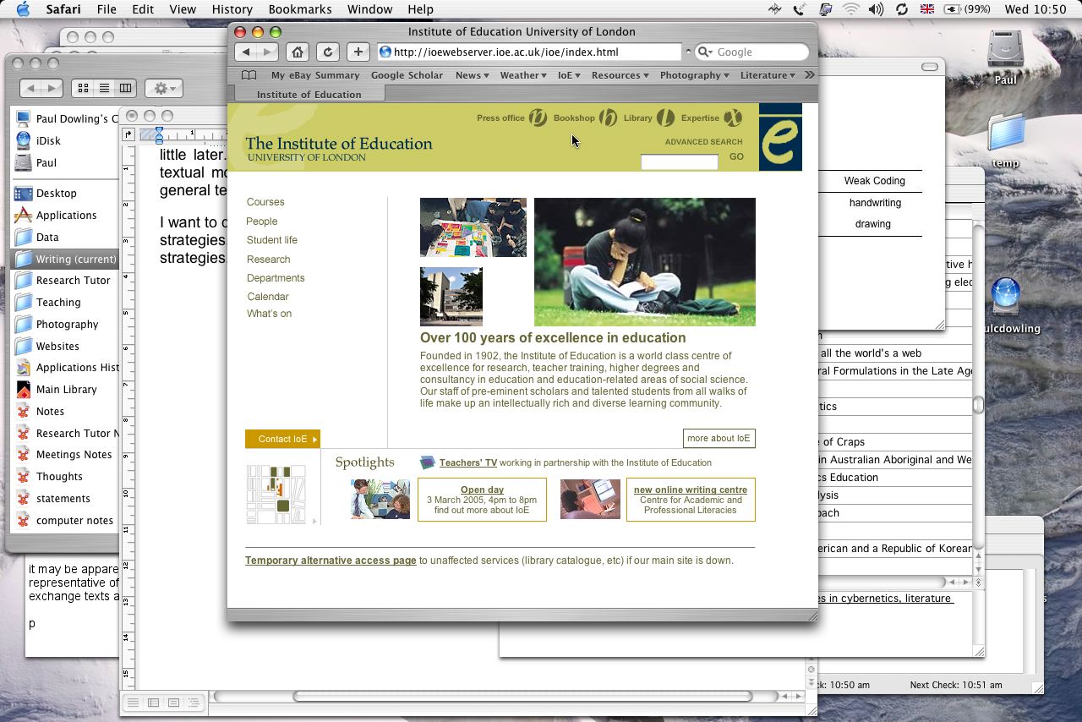
Task: Click the IoE site search field
Action: tap(679, 161)
